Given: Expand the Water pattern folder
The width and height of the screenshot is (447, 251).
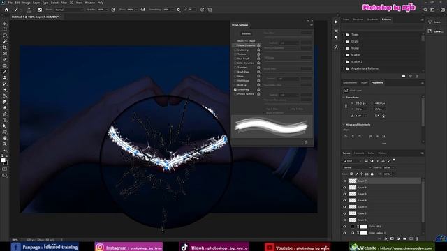Looking at the screenshot, I should coord(344,48).
